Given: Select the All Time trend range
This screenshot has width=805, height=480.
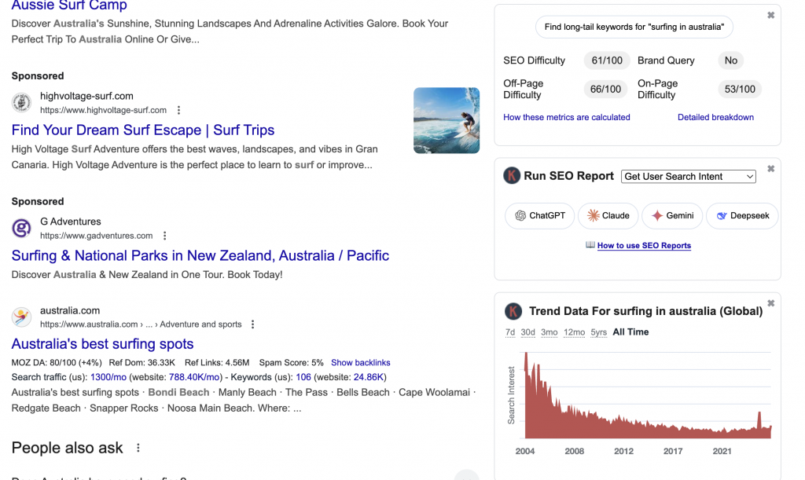Looking at the screenshot, I should [x=630, y=332].
